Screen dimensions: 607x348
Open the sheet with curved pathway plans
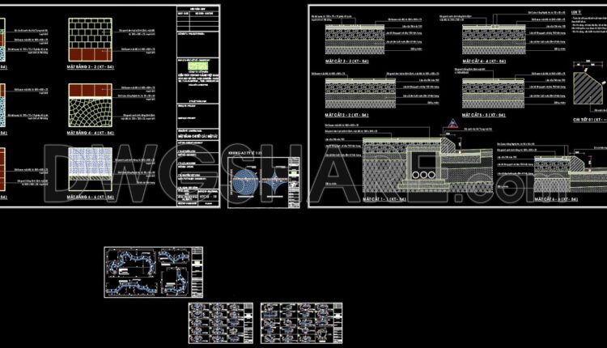coord(153,272)
